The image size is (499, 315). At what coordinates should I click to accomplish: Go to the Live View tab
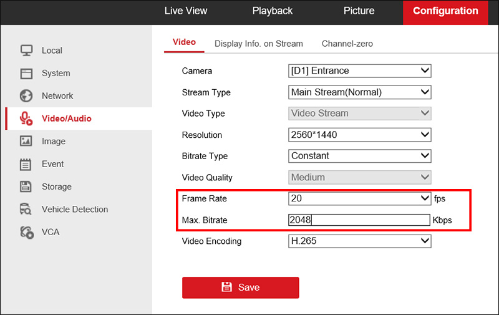click(x=186, y=11)
